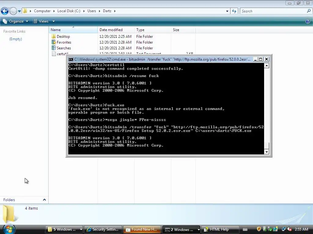Click the Help question mark icon

click(x=308, y=21)
